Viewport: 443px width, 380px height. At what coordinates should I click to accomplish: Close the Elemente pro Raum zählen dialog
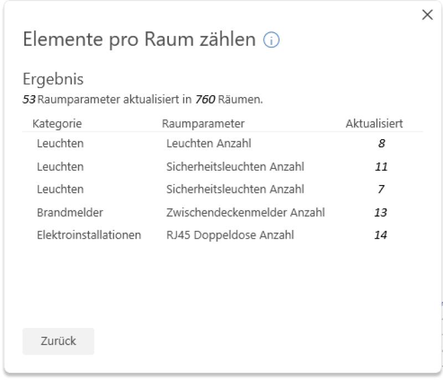click(x=427, y=15)
